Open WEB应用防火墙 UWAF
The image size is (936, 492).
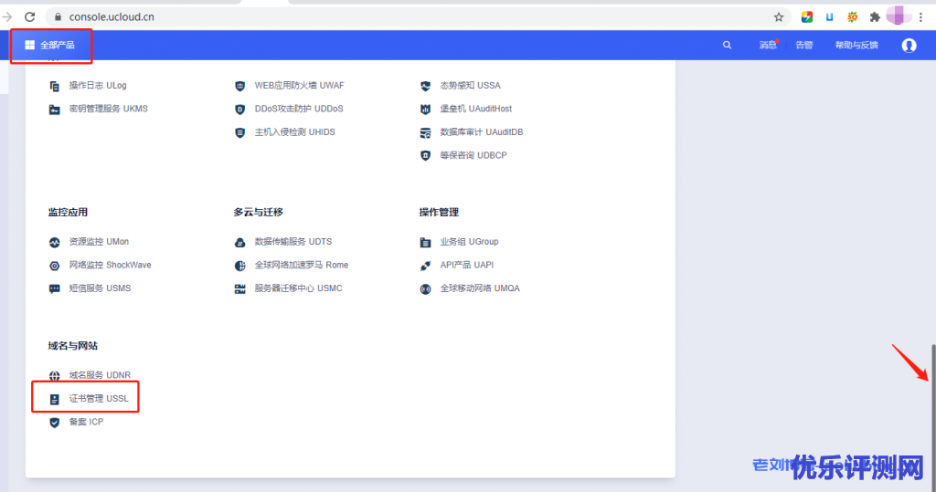pos(300,85)
